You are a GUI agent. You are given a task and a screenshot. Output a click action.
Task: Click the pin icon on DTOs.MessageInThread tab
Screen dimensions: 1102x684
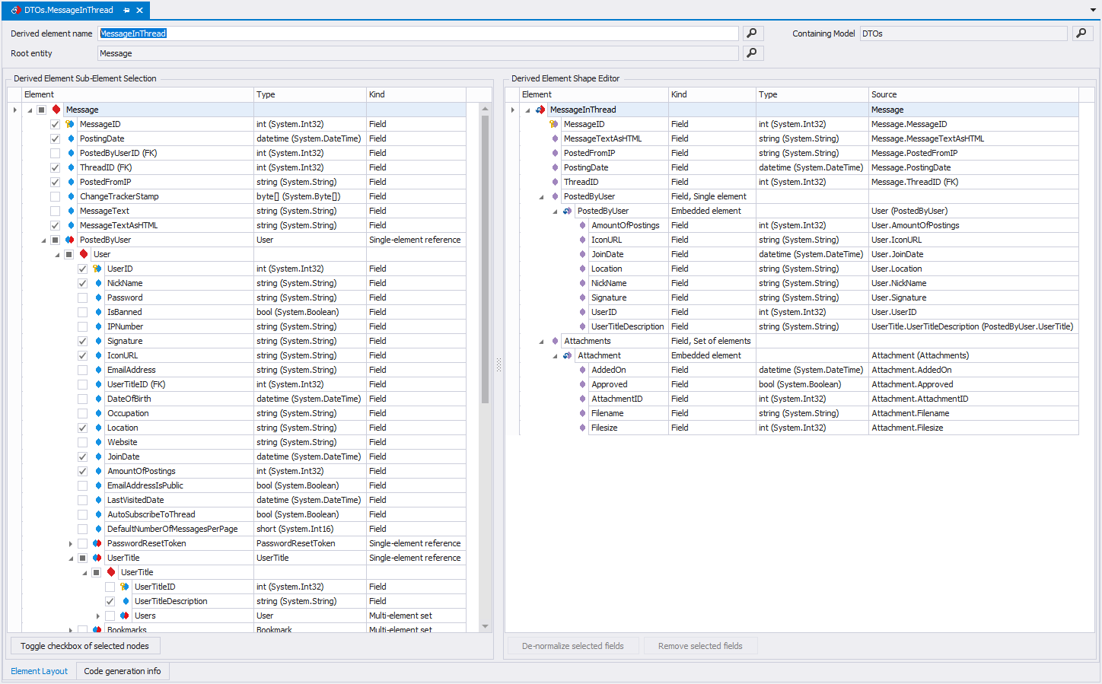click(x=126, y=11)
